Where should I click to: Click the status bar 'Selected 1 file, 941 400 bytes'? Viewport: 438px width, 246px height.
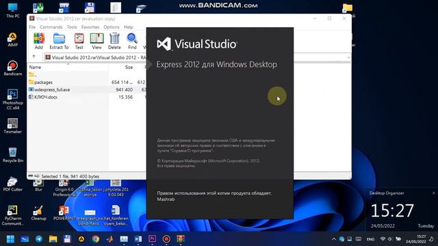(70, 176)
